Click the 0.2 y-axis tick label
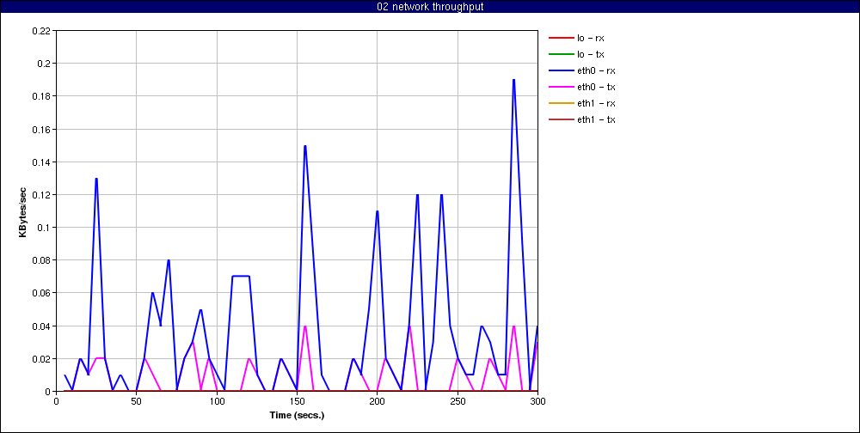 tap(45, 64)
